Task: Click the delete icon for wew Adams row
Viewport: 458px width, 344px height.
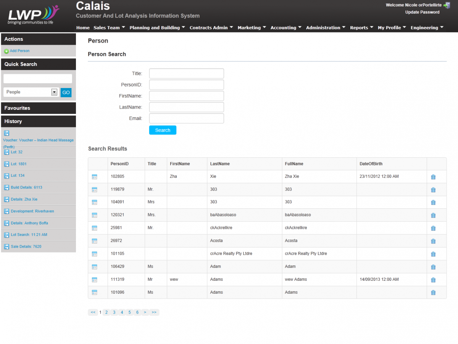Action: pyautogui.click(x=433, y=280)
